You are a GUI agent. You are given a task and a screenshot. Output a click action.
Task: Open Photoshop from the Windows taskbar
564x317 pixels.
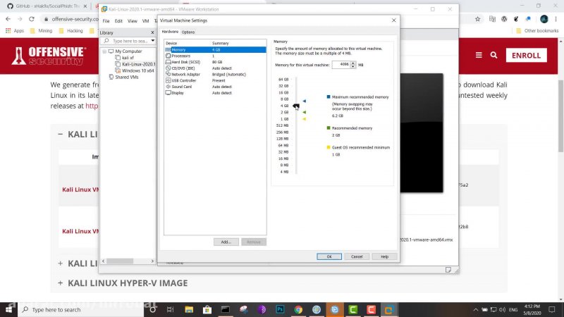pos(280,309)
